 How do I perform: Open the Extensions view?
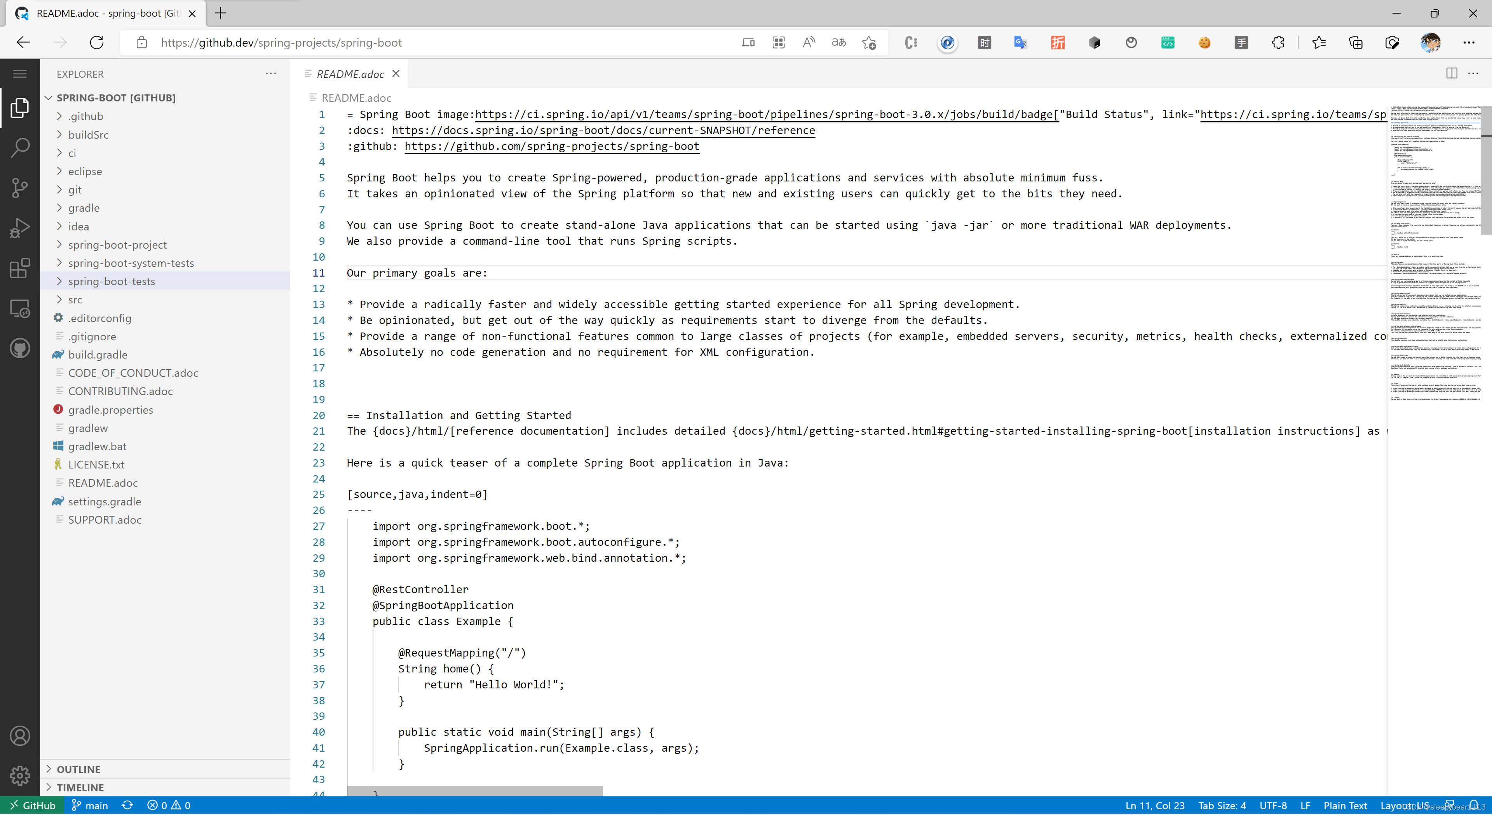20,268
